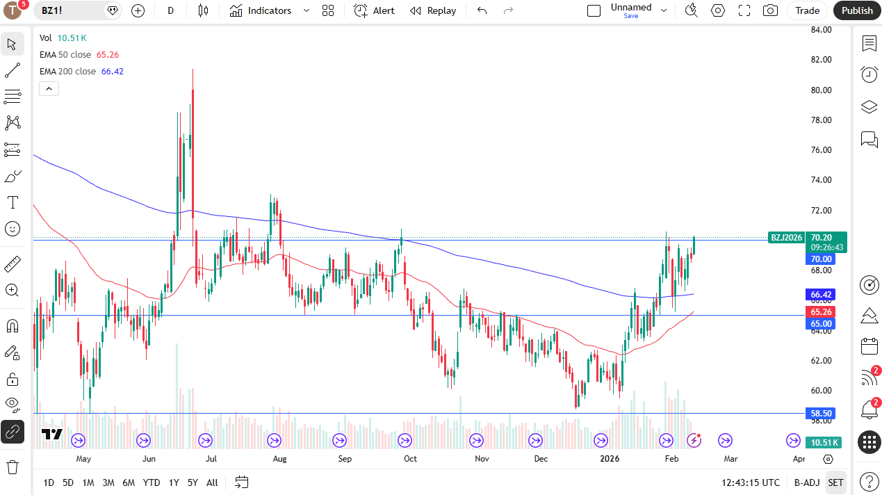Screen dimensions: 882x495
Task: Collapse the indicator legend chevron
Action: click(x=49, y=88)
